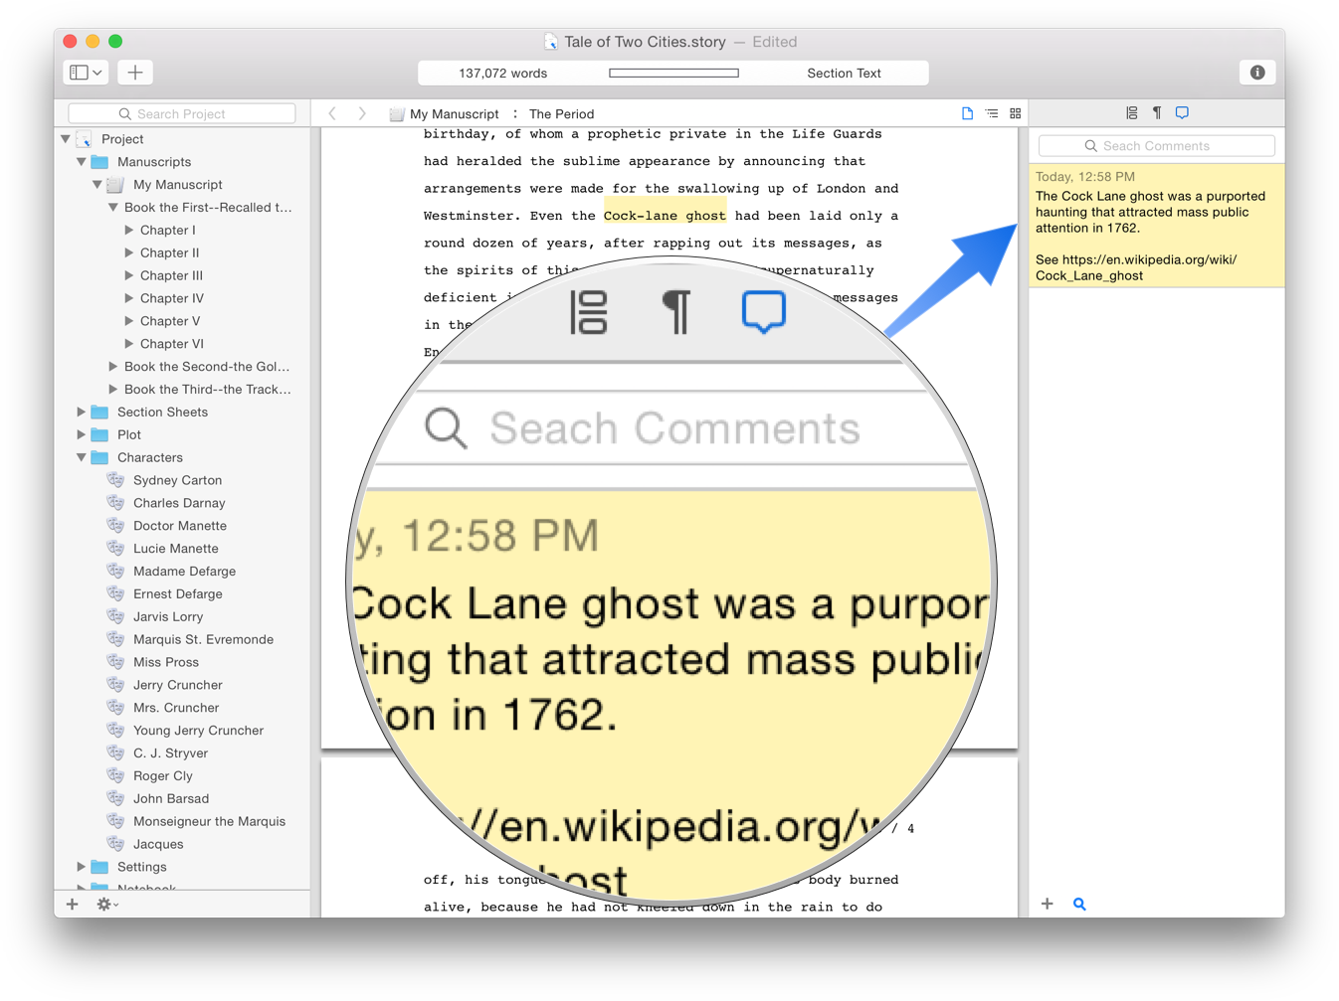
Task: Select the Cock Lane ghost comment
Action: coord(1157,226)
